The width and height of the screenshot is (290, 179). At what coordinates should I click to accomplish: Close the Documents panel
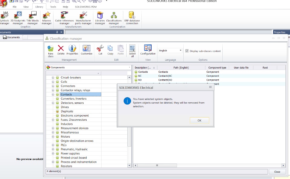[x=61, y=32]
